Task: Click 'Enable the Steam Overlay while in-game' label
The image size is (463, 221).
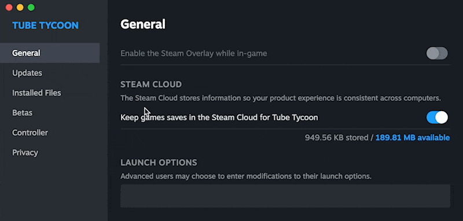Action: pos(194,53)
